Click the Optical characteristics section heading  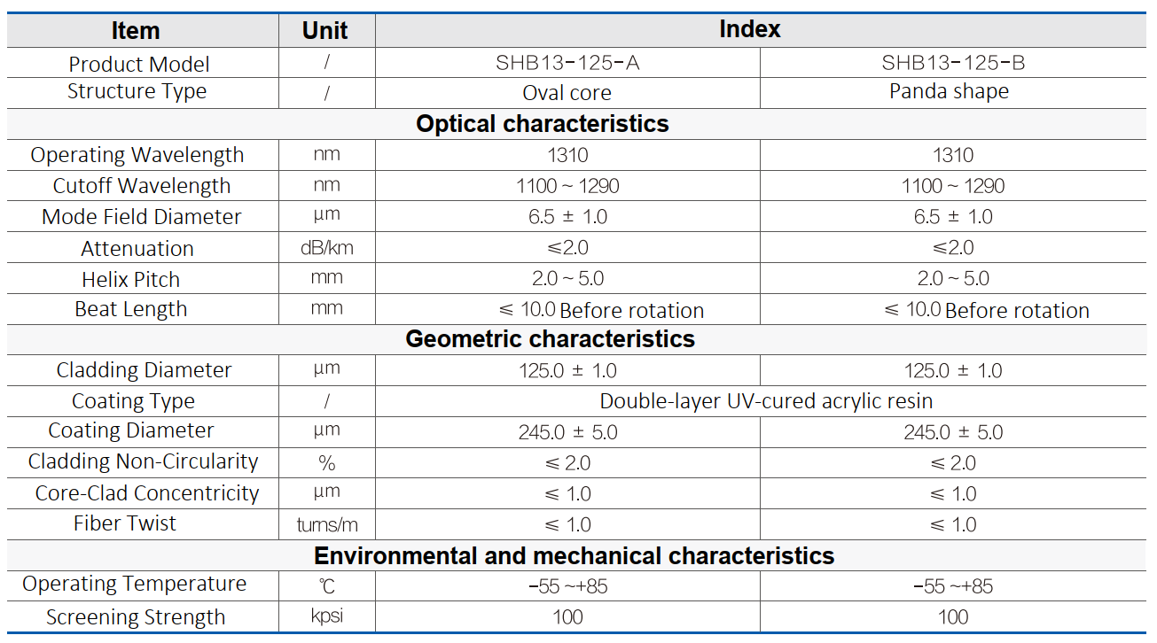tap(543, 123)
